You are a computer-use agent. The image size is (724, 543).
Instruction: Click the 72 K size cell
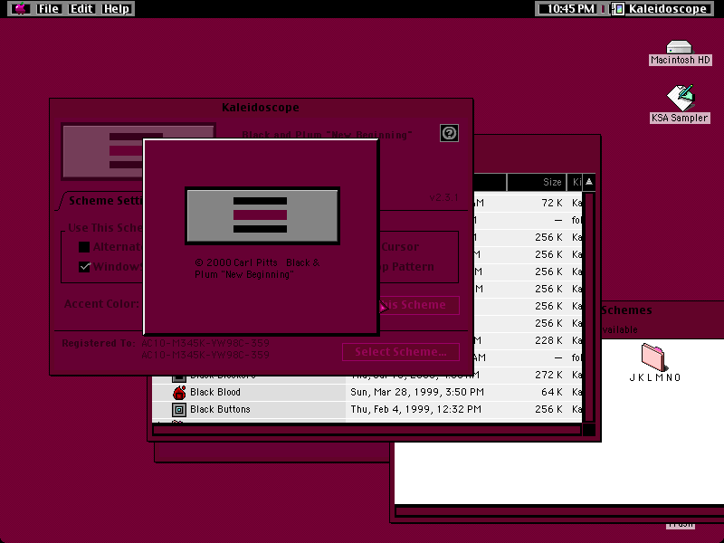tap(552, 203)
